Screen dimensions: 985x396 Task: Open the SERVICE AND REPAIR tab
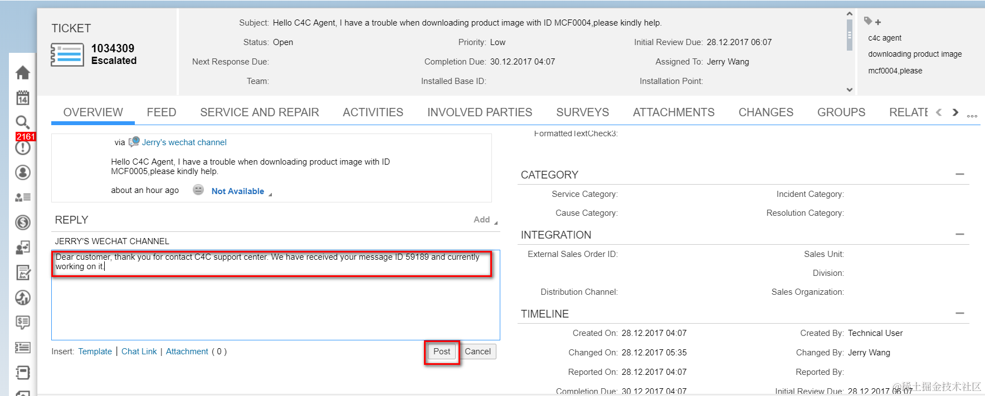pos(260,112)
